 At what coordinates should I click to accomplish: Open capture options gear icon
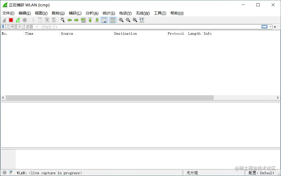(25, 20)
